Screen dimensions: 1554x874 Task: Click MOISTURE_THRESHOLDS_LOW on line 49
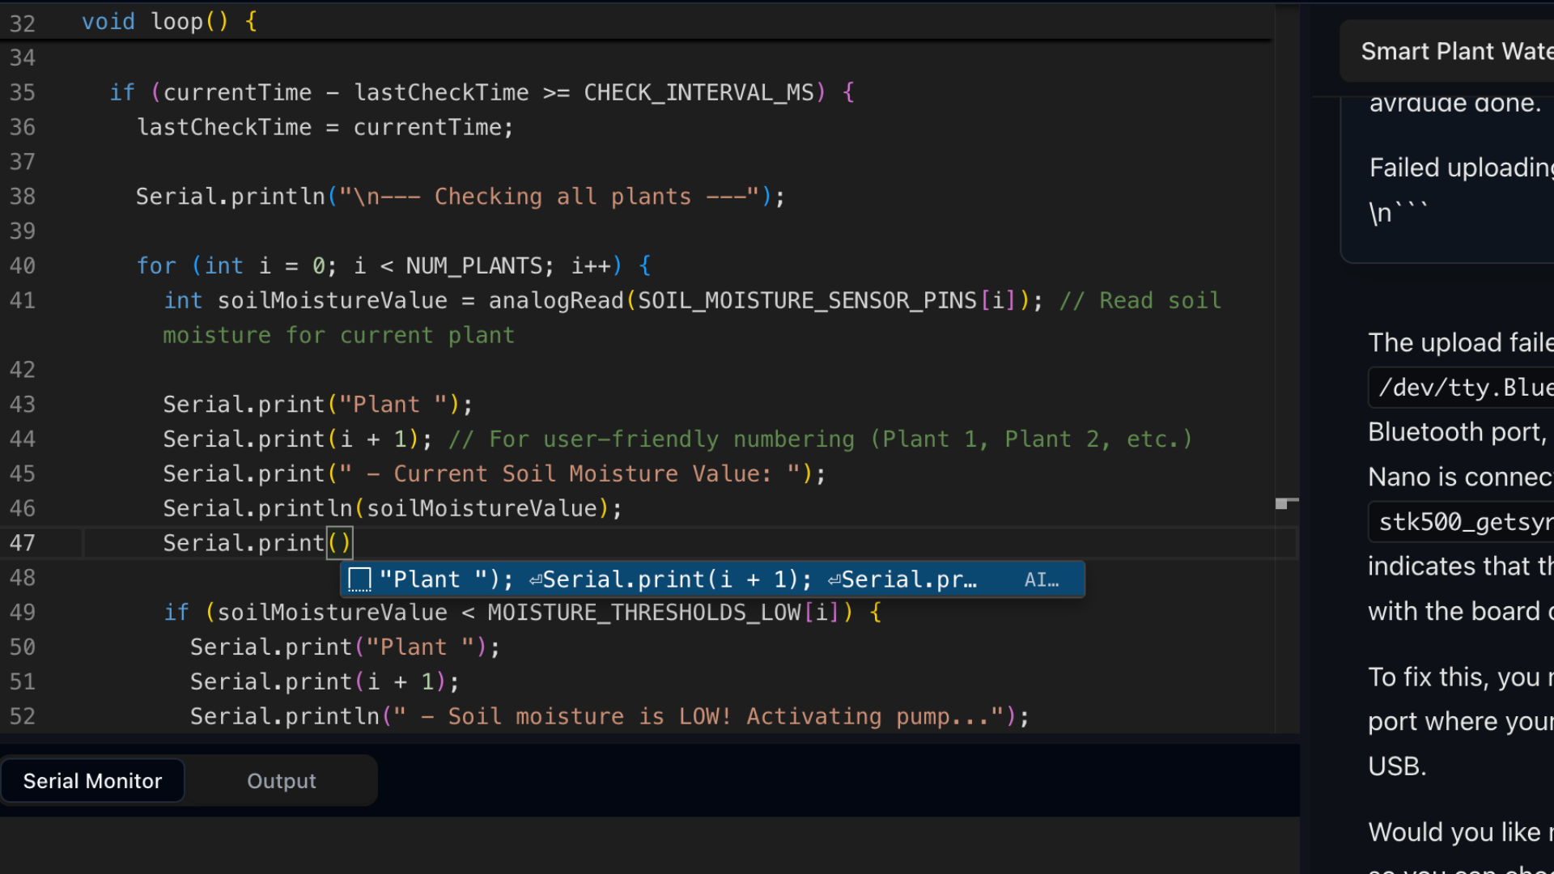pyautogui.click(x=644, y=613)
